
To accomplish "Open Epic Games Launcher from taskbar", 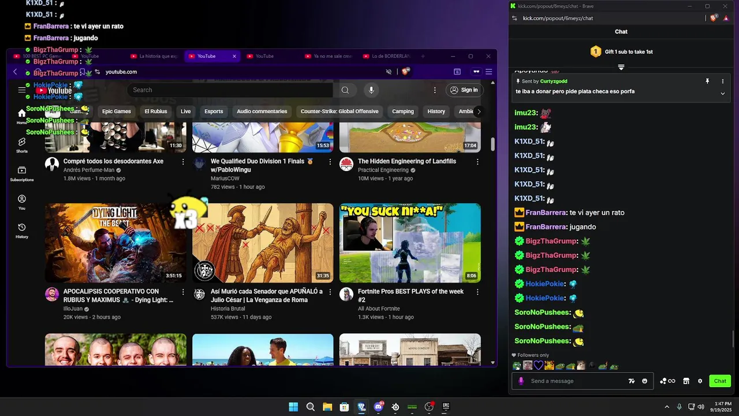I will [x=446, y=407].
